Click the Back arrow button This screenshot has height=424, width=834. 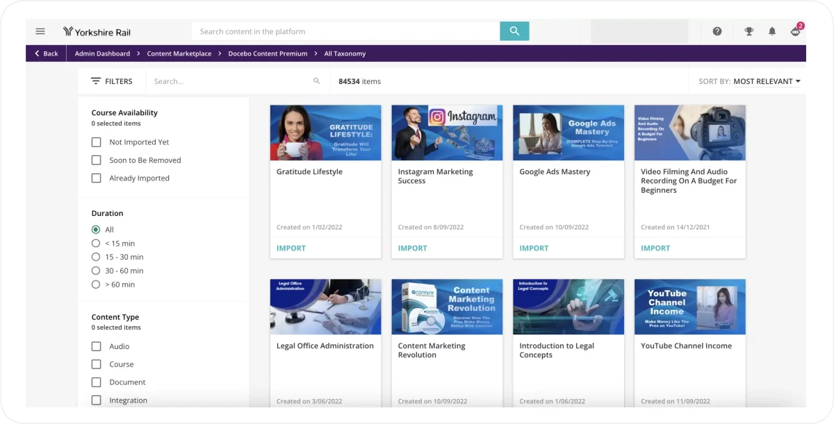[47, 53]
